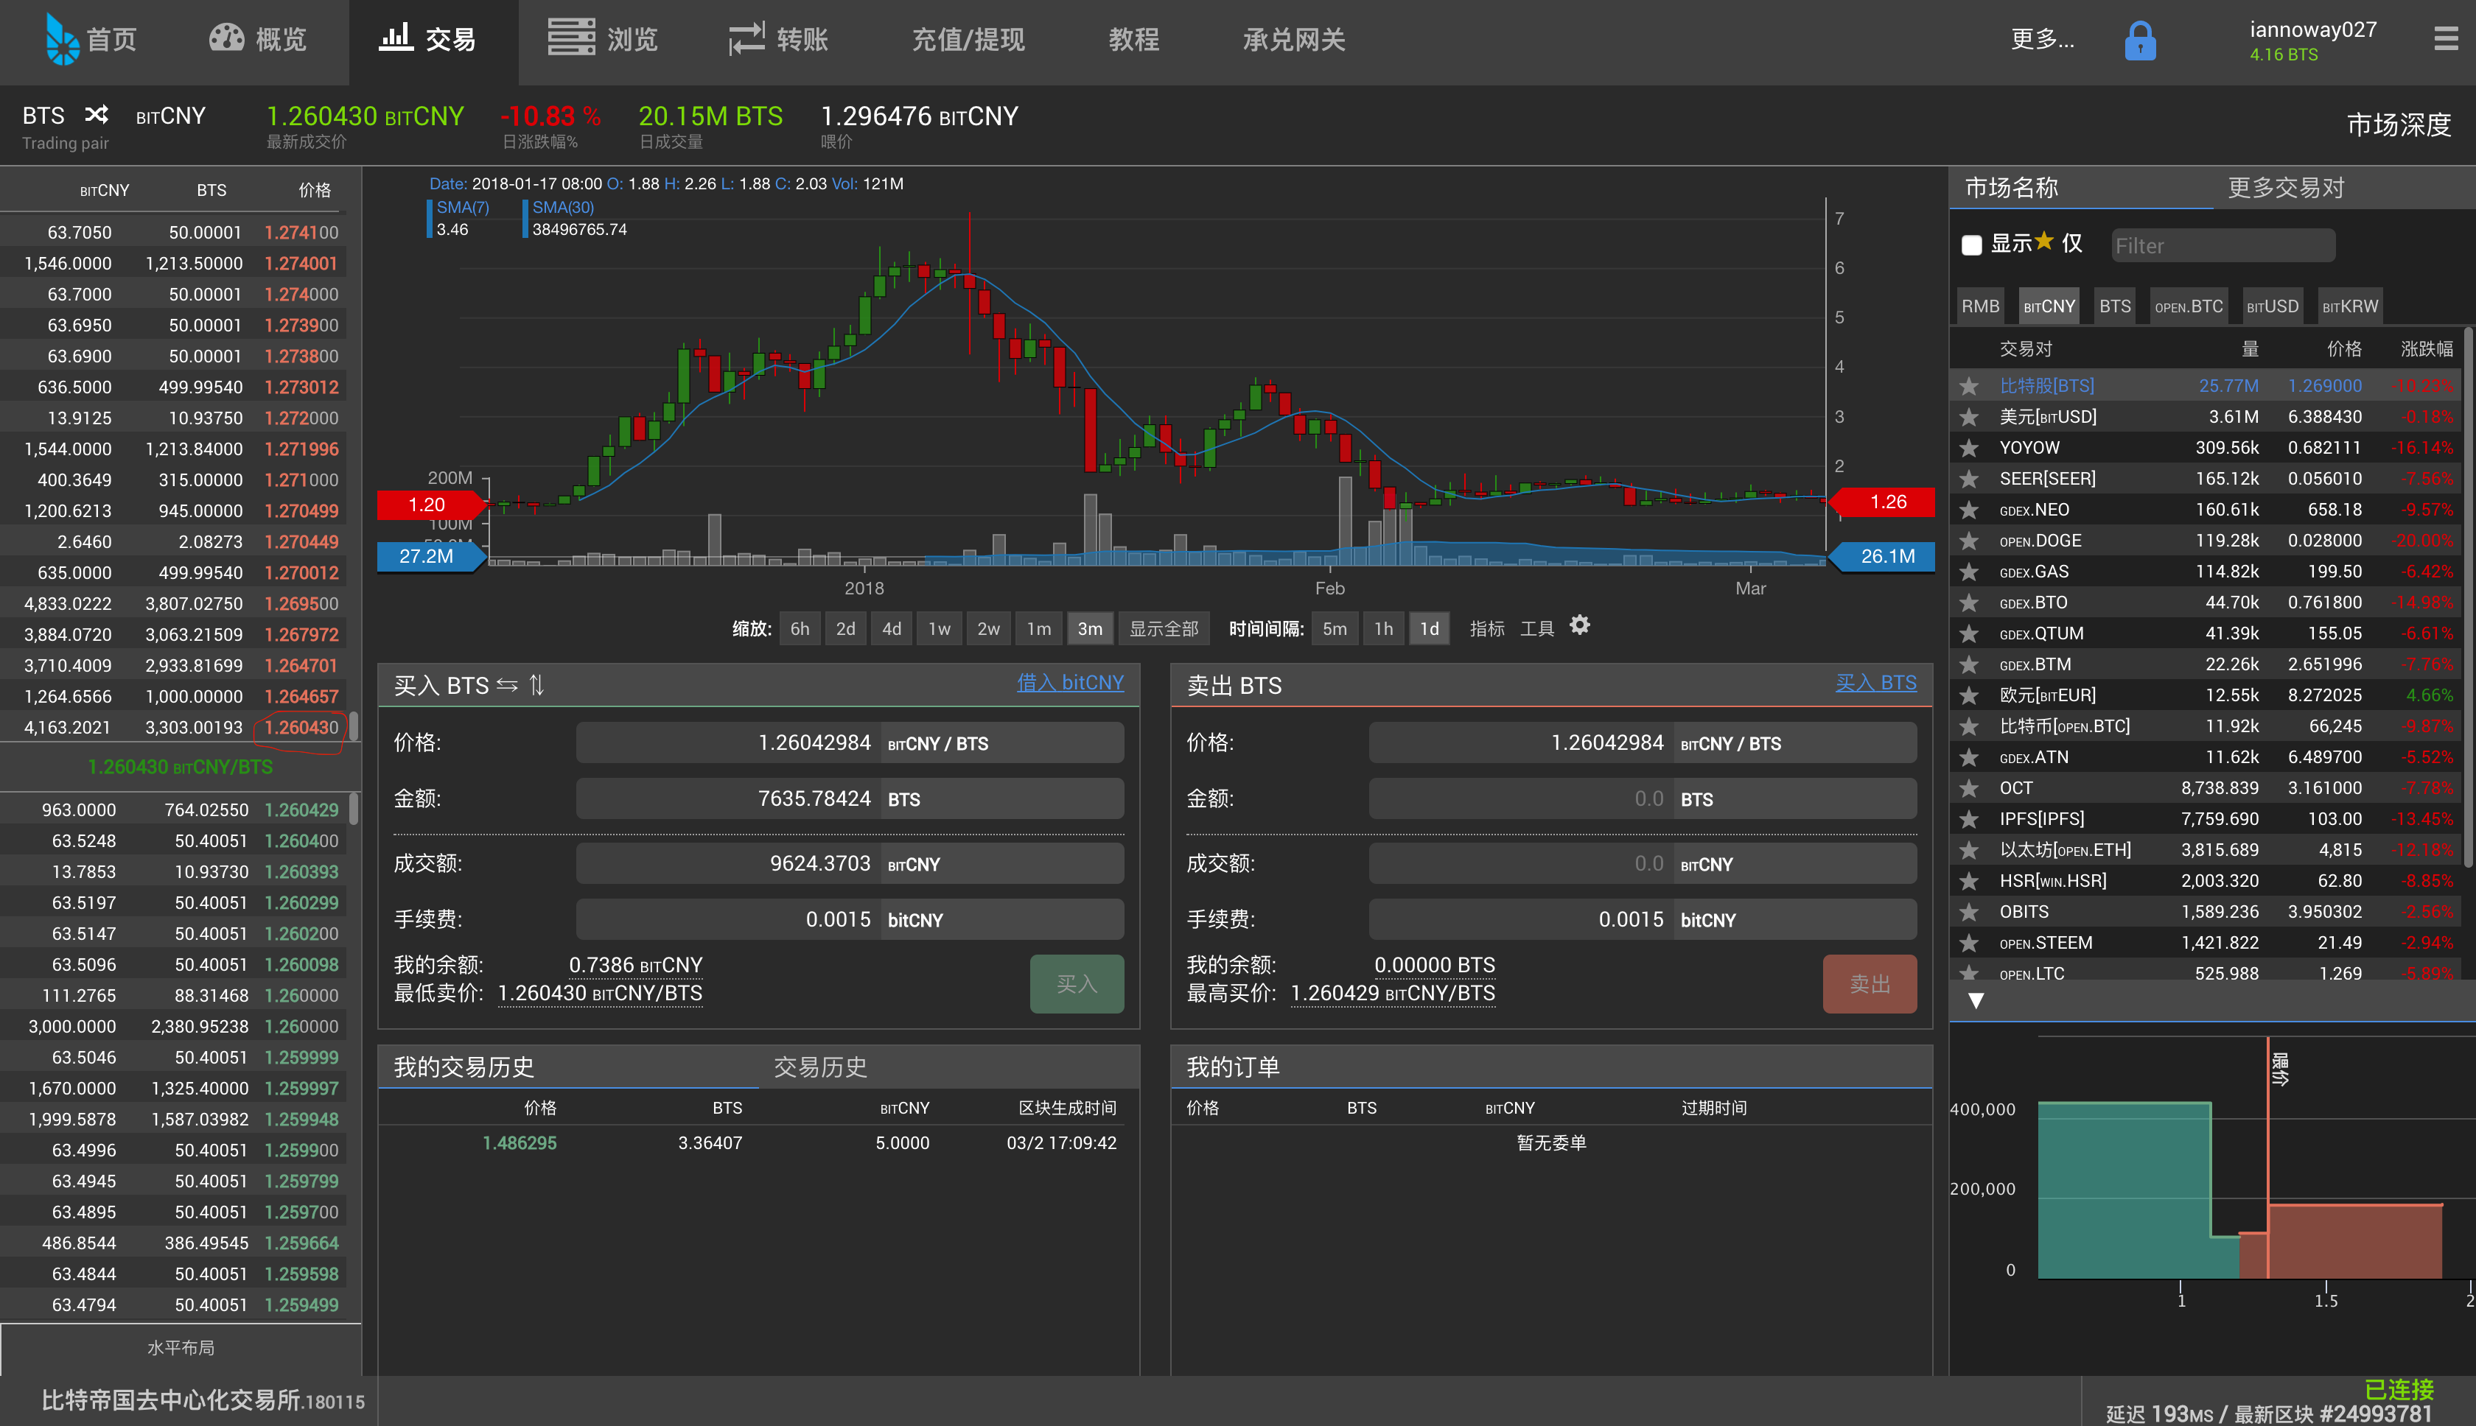Click vertical swap arrows in buy panel
The width and height of the screenshot is (2476, 1426).
537,684
